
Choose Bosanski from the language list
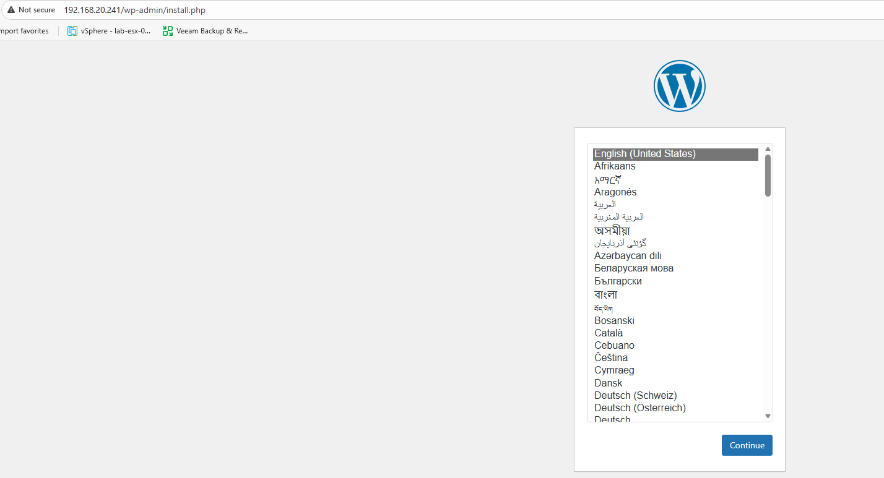(x=614, y=321)
